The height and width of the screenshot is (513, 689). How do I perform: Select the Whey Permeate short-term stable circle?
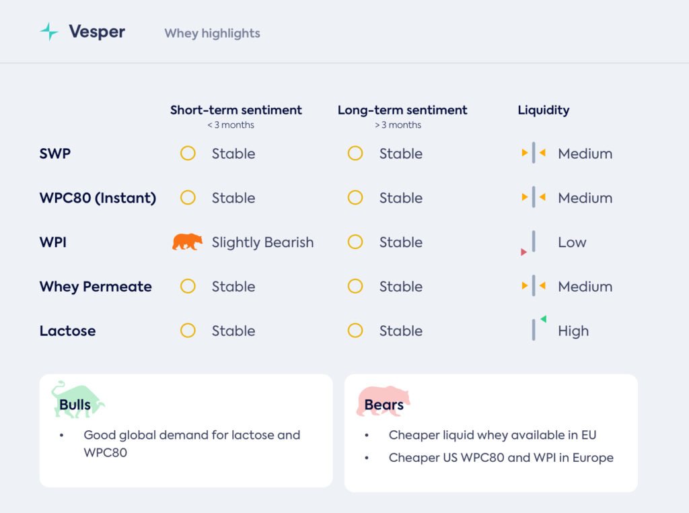tap(188, 286)
